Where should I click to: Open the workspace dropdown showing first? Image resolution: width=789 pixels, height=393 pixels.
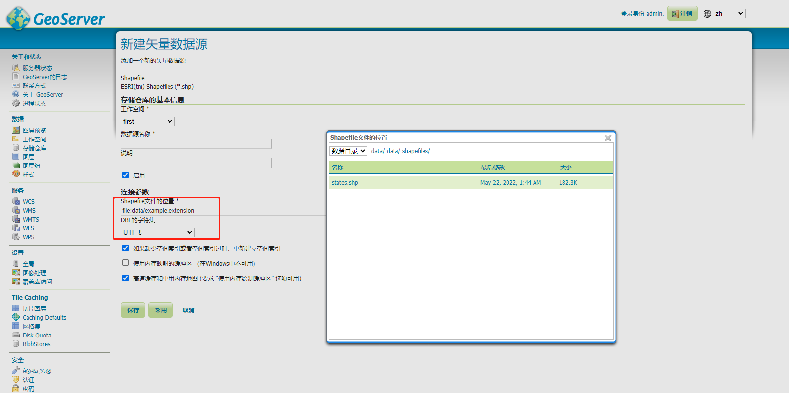pos(148,121)
